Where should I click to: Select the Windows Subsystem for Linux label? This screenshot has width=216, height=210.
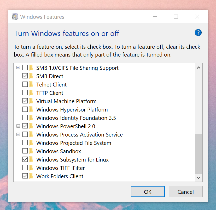(x=72, y=160)
